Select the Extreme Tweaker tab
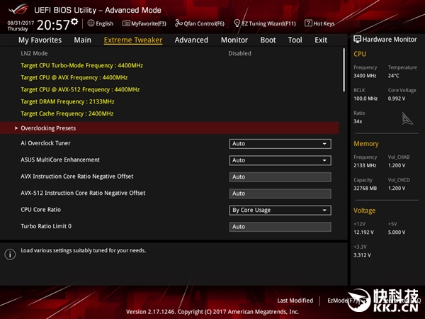 coord(133,40)
